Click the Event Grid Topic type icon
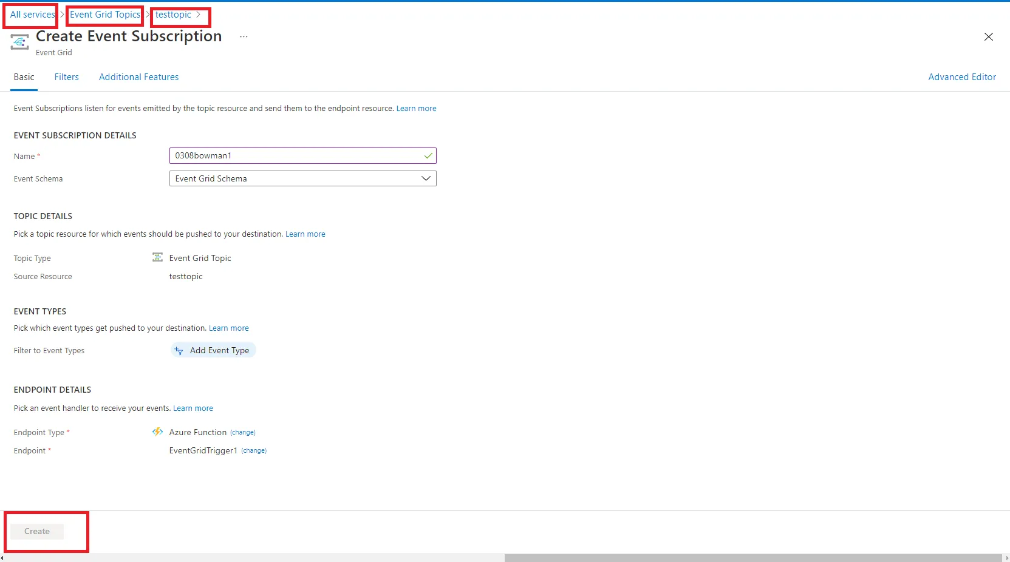The height and width of the screenshot is (562, 1010). pos(157,257)
